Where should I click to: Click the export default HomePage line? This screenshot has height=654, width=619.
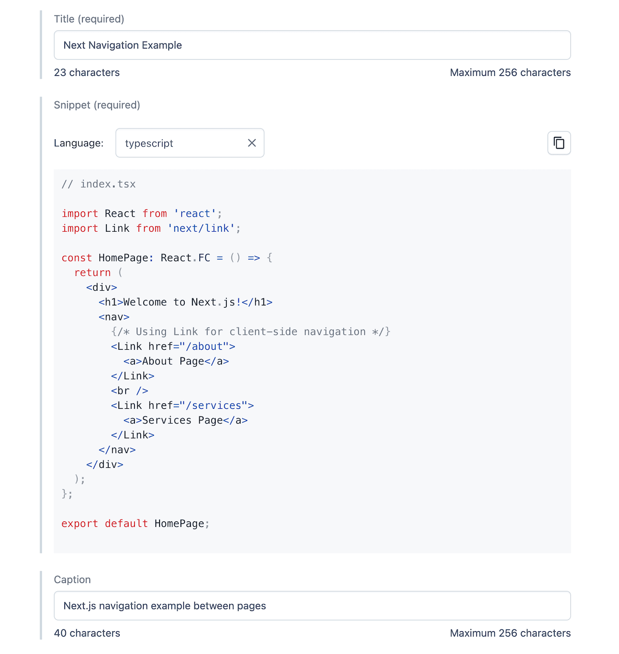(x=135, y=524)
